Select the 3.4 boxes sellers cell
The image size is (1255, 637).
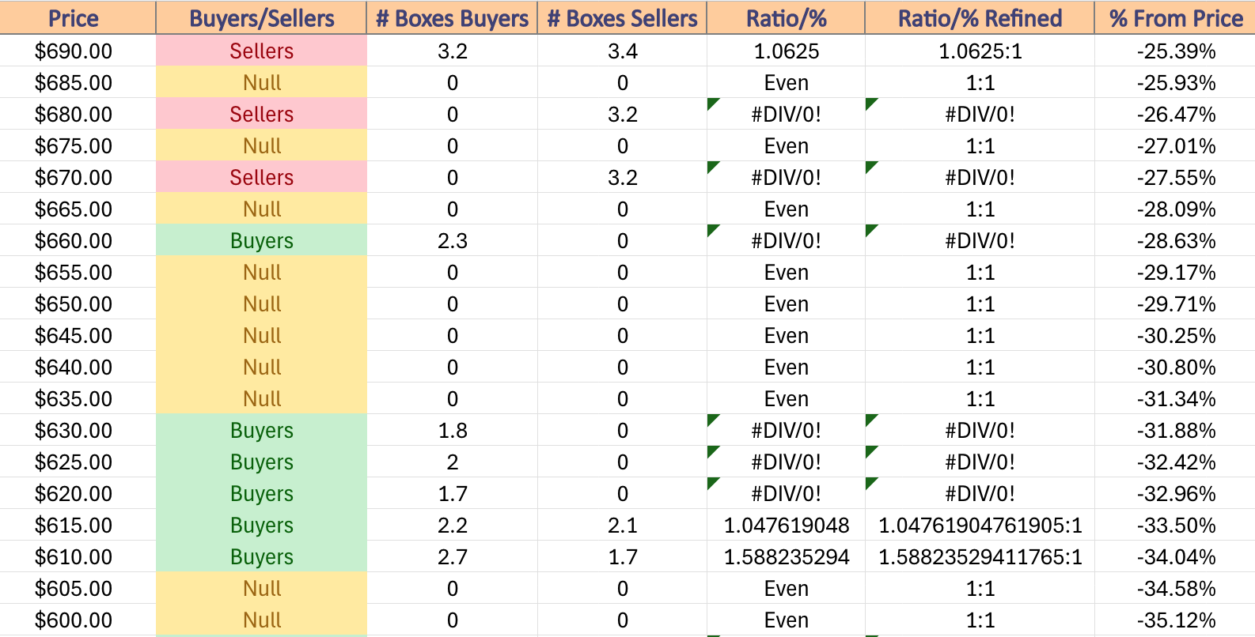[622, 51]
